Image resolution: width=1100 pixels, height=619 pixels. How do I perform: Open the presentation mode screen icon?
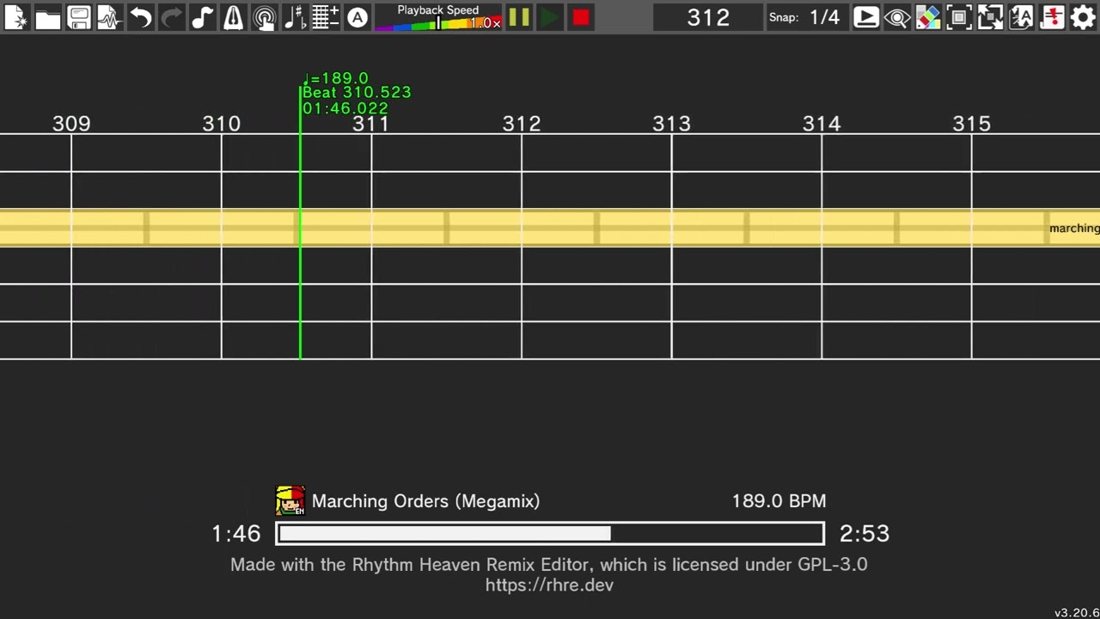pyautogui.click(x=865, y=17)
